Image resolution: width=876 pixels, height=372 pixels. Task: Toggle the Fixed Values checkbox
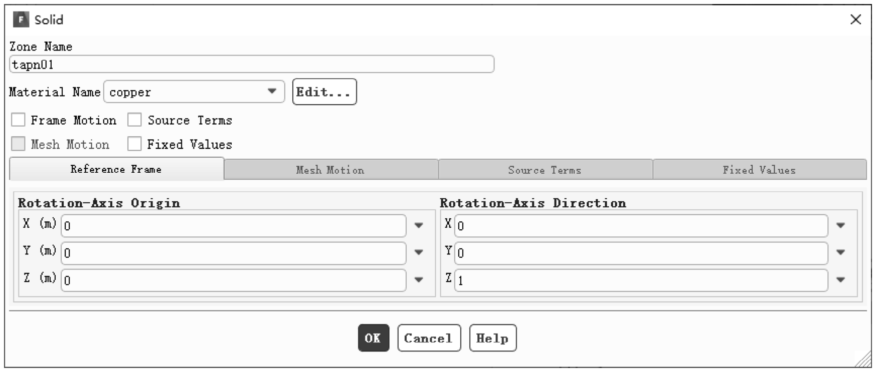pyautogui.click(x=134, y=144)
